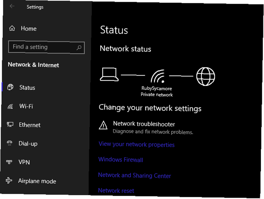The width and height of the screenshot is (264, 199).
Task: Click the VPN icon in sidebar
Action: [x=9, y=162]
